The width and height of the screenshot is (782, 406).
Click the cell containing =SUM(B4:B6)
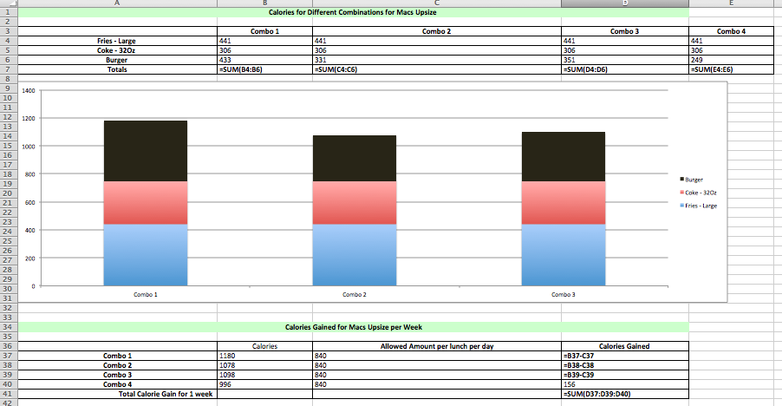[264, 69]
